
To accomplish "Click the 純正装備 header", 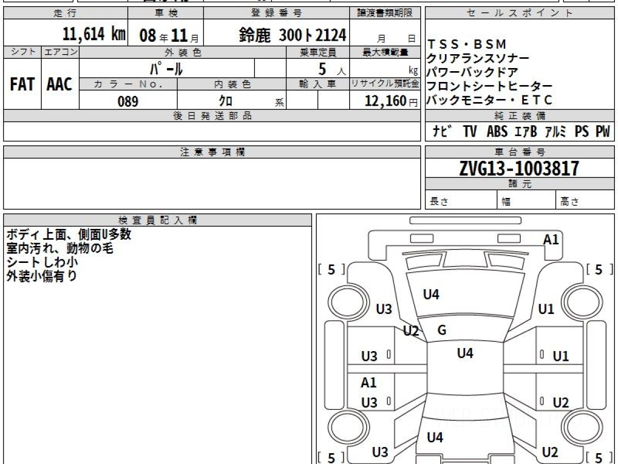I will pos(520,116).
